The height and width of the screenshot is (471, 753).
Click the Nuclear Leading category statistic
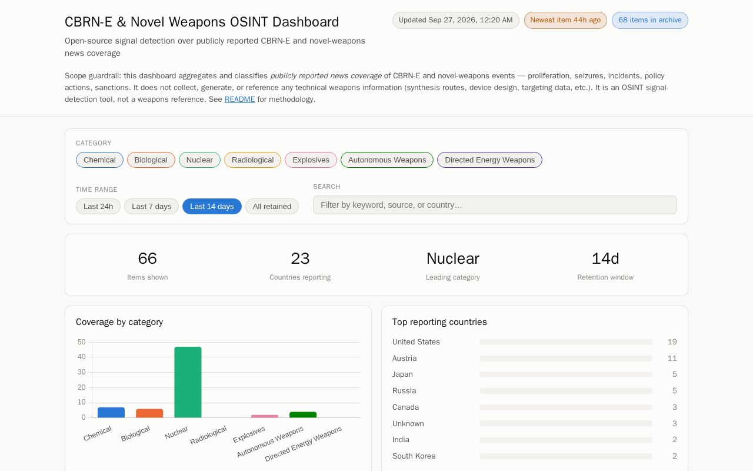tap(453, 265)
